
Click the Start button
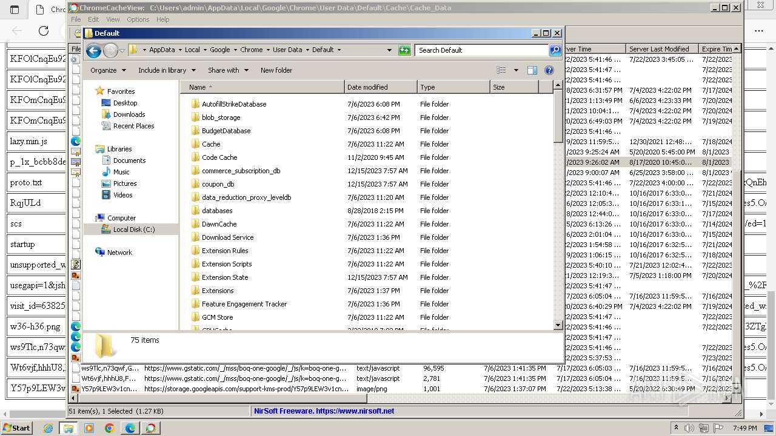click(x=16, y=428)
